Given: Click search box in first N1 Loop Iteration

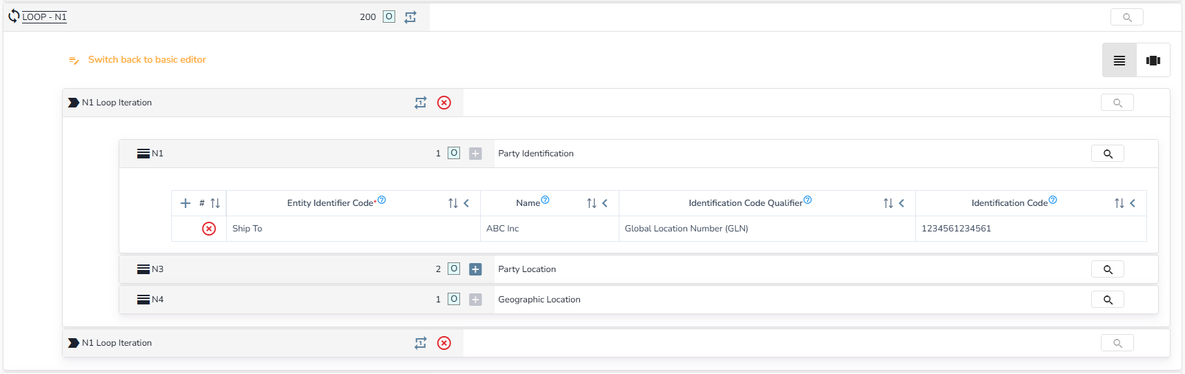Looking at the screenshot, I should point(1117,103).
